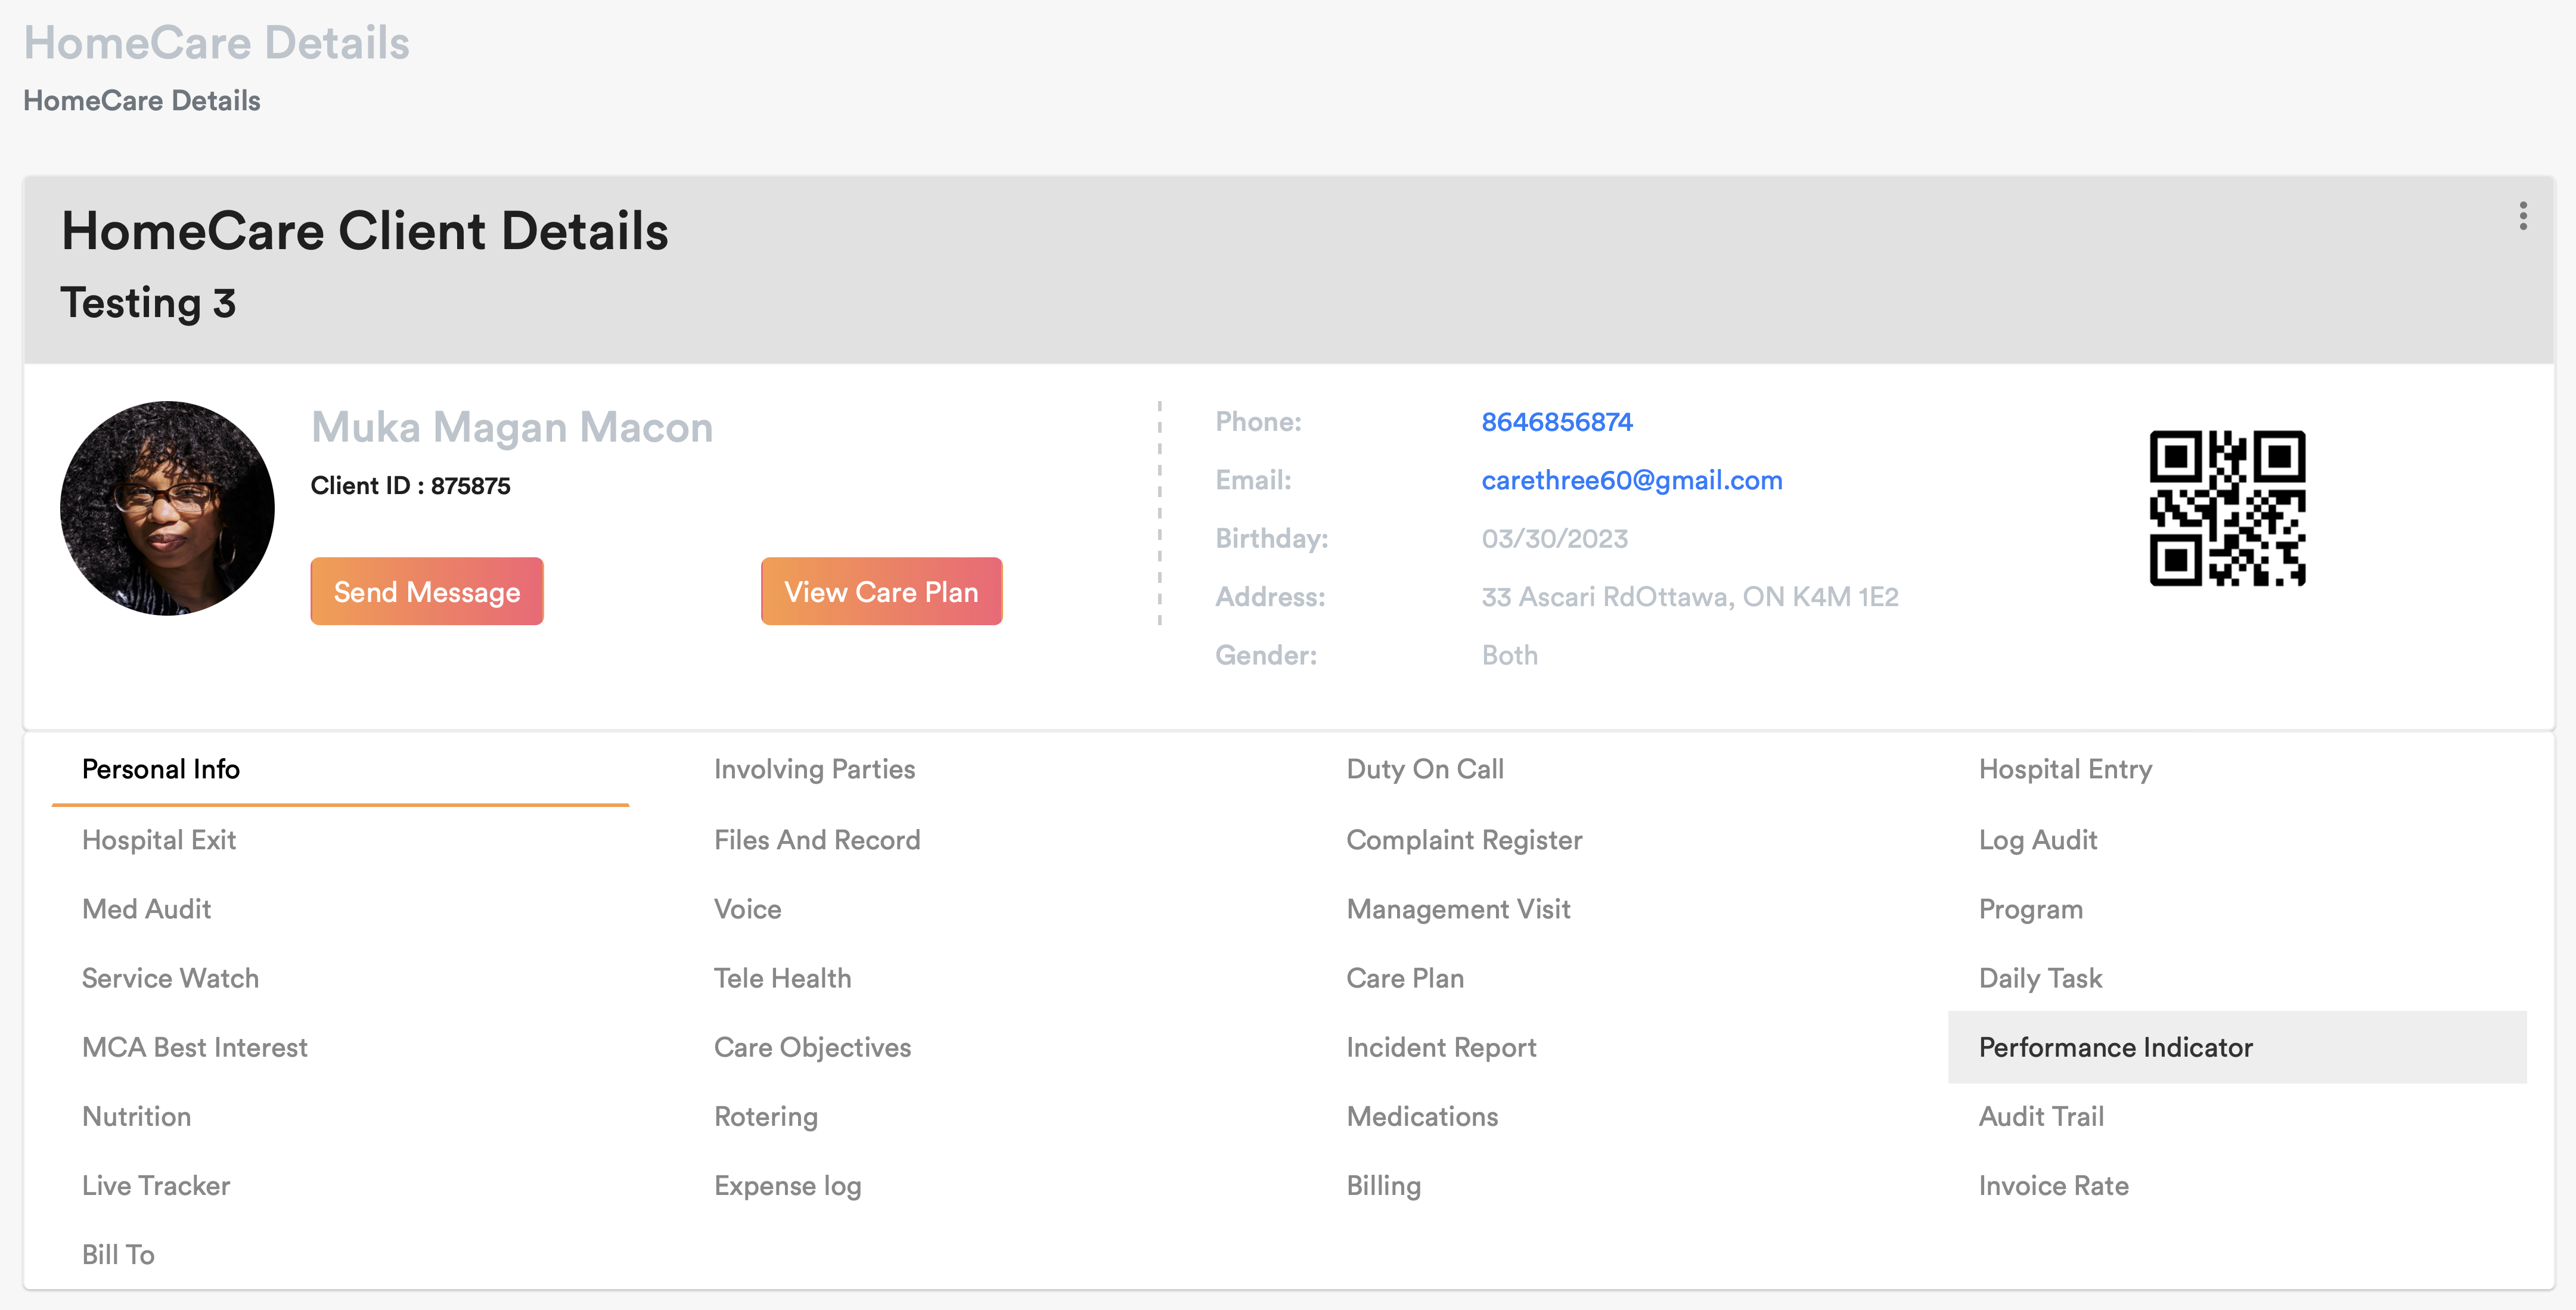
Task: Open the Live Tracker tab
Action: (x=156, y=1185)
